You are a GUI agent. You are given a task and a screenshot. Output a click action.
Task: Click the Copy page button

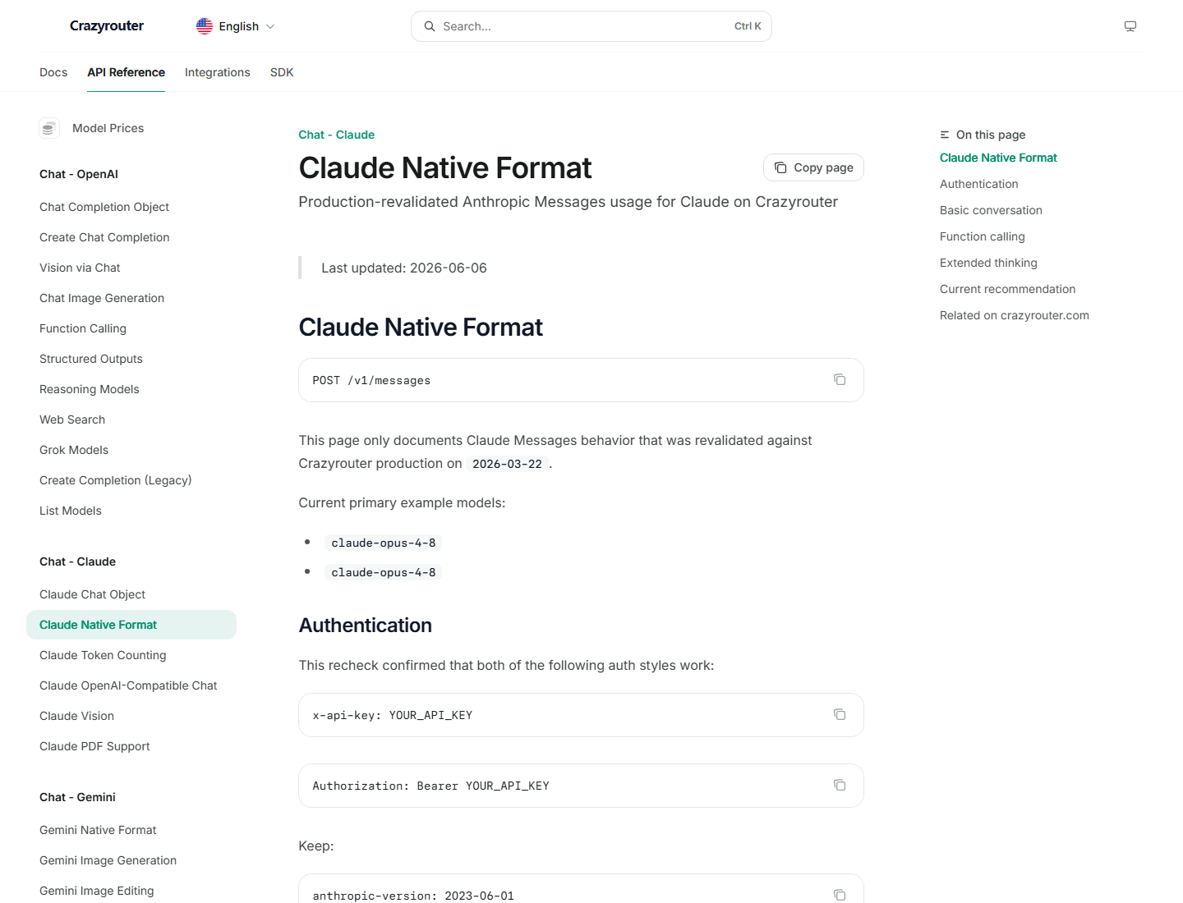(813, 167)
